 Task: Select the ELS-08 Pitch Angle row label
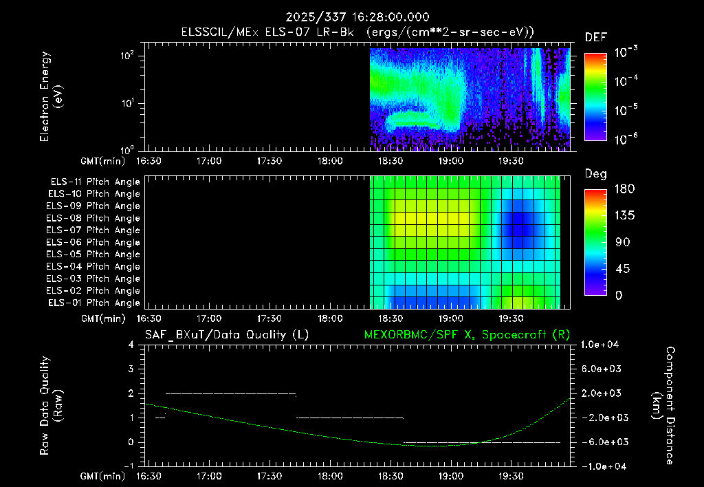pos(93,218)
